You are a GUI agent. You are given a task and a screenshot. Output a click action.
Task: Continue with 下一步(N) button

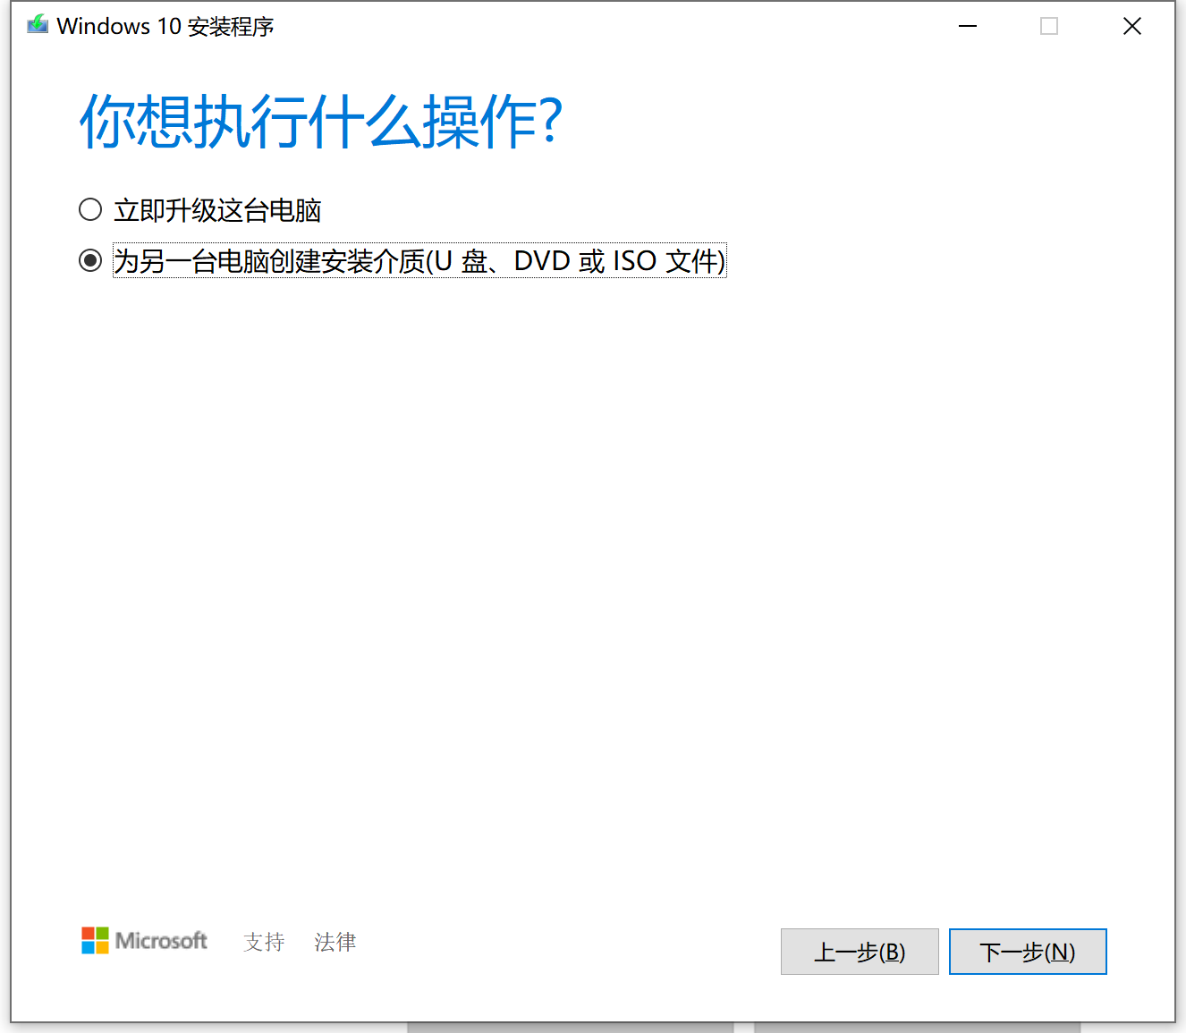point(1028,952)
